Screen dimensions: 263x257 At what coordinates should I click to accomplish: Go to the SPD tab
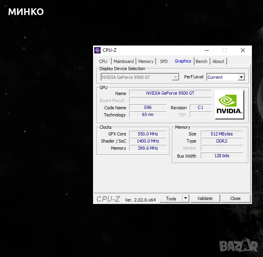click(164, 61)
